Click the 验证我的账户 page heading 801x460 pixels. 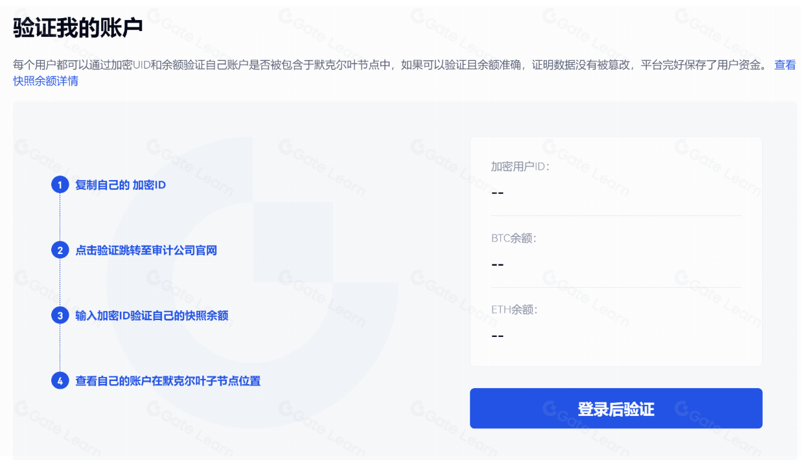[78, 28]
